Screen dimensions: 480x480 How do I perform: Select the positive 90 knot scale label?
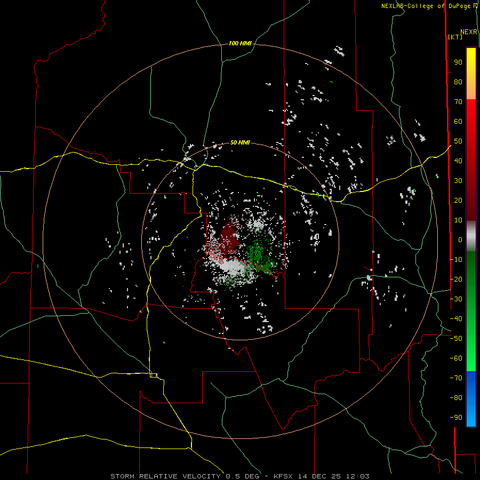(x=458, y=62)
